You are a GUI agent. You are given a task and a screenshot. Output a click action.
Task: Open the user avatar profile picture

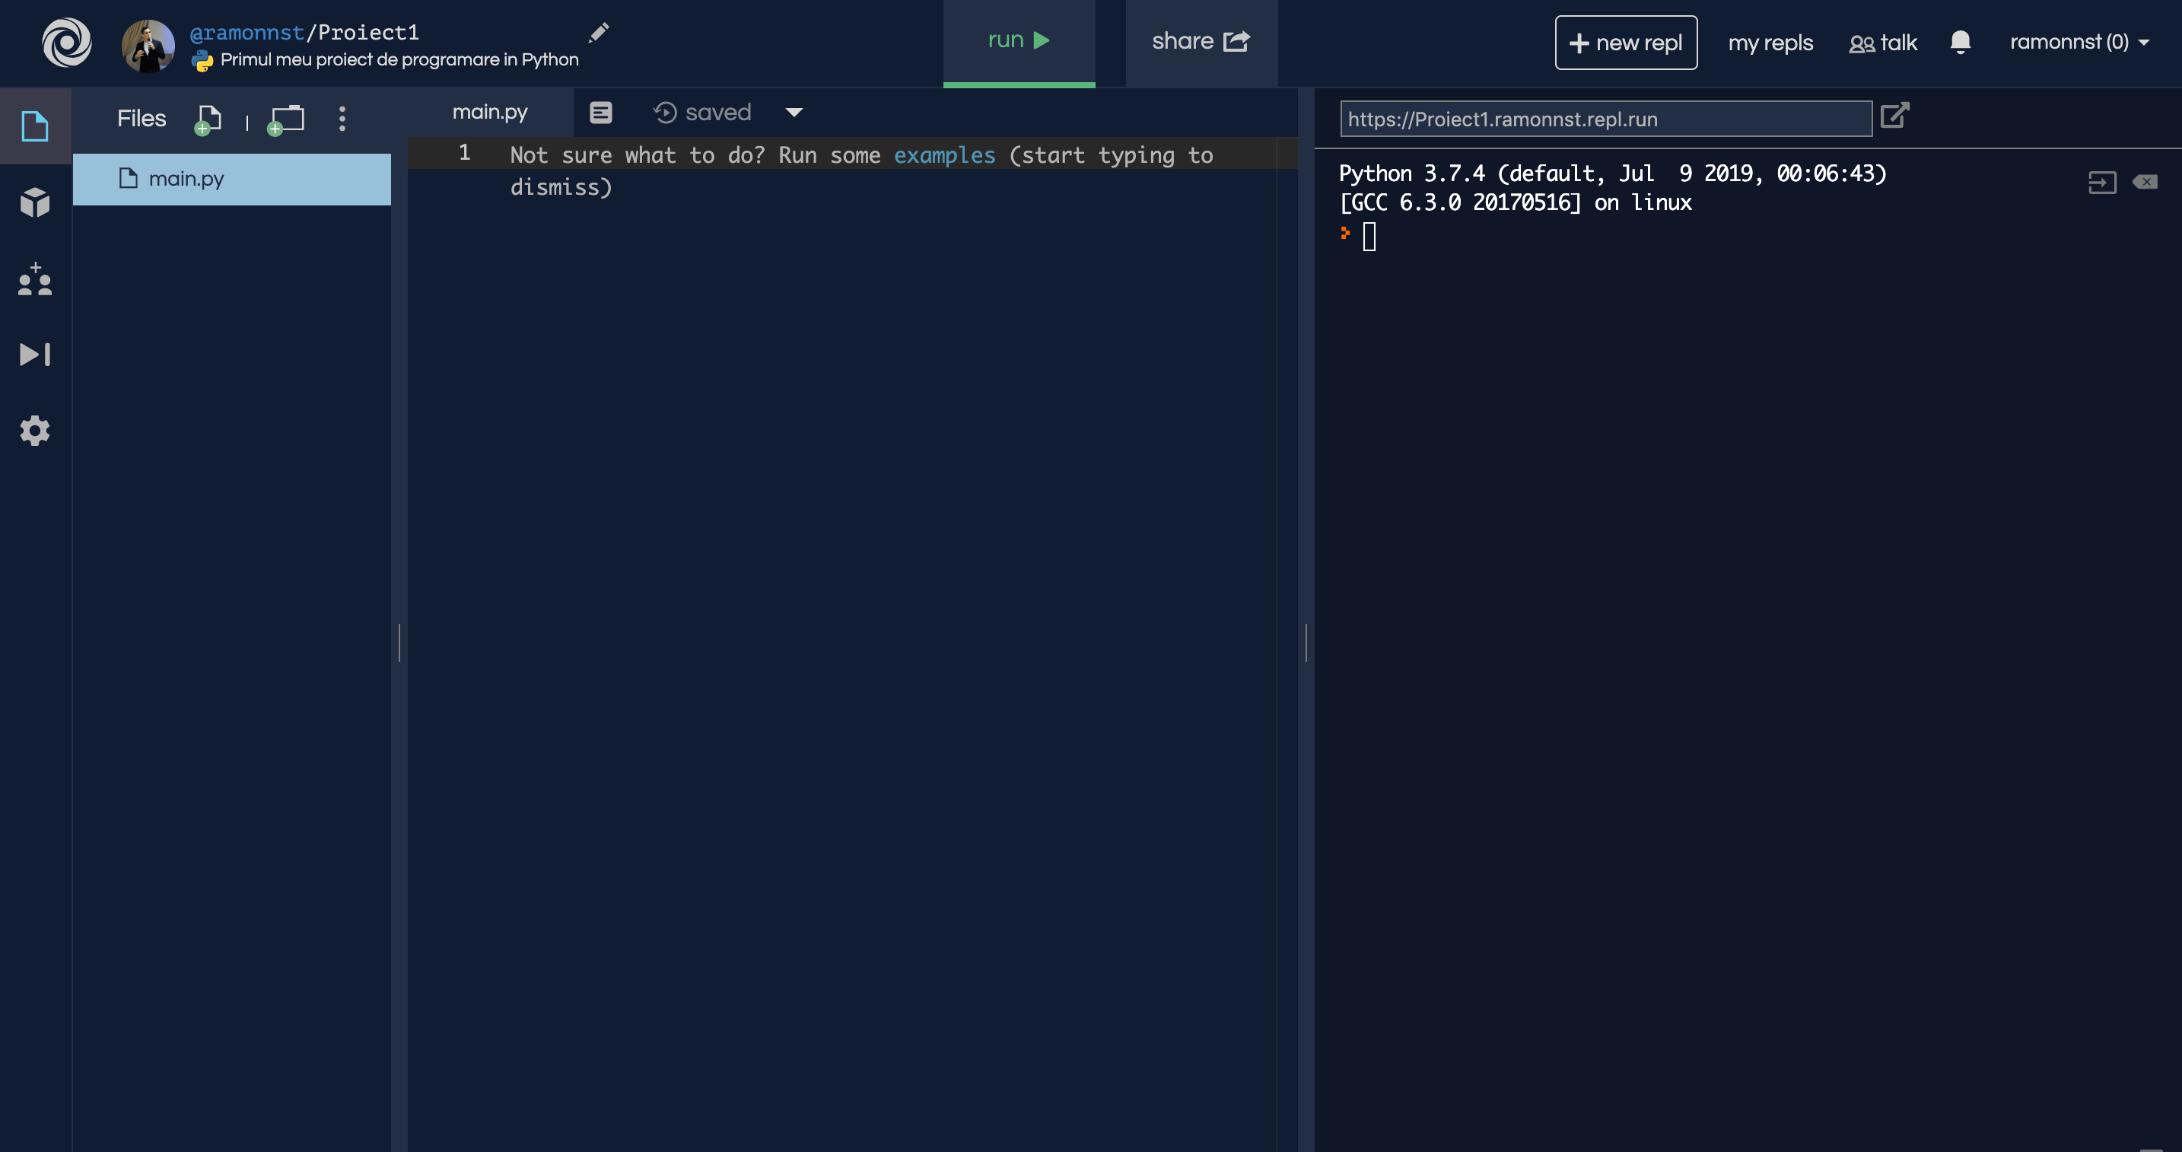point(148,46)
